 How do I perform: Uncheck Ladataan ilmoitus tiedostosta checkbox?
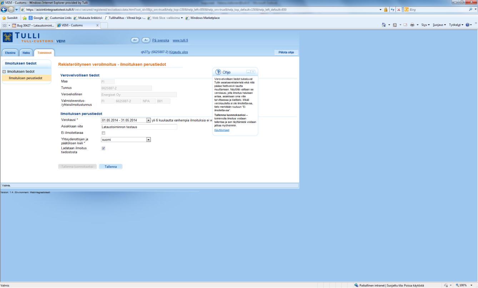104,148
